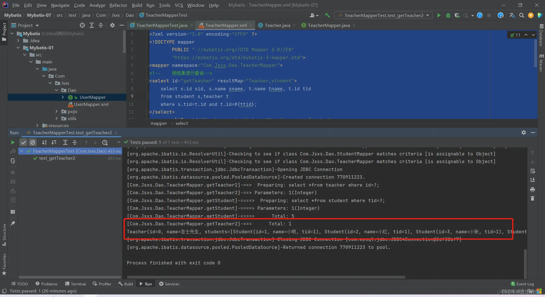Open the run configuration dropdown
Screen dimensions: 545x297
coord(383,15)
